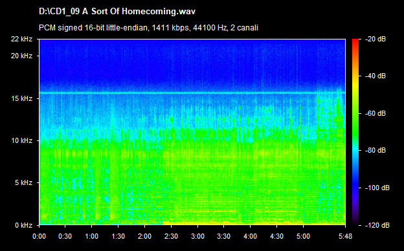Click the rainbow dB color scale bar

(355, 132)
